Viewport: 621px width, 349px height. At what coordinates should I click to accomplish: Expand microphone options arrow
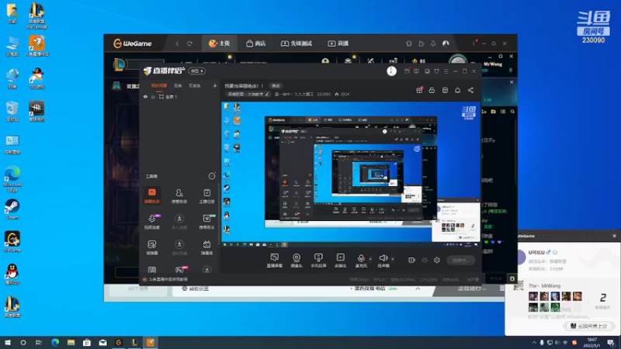370,259
